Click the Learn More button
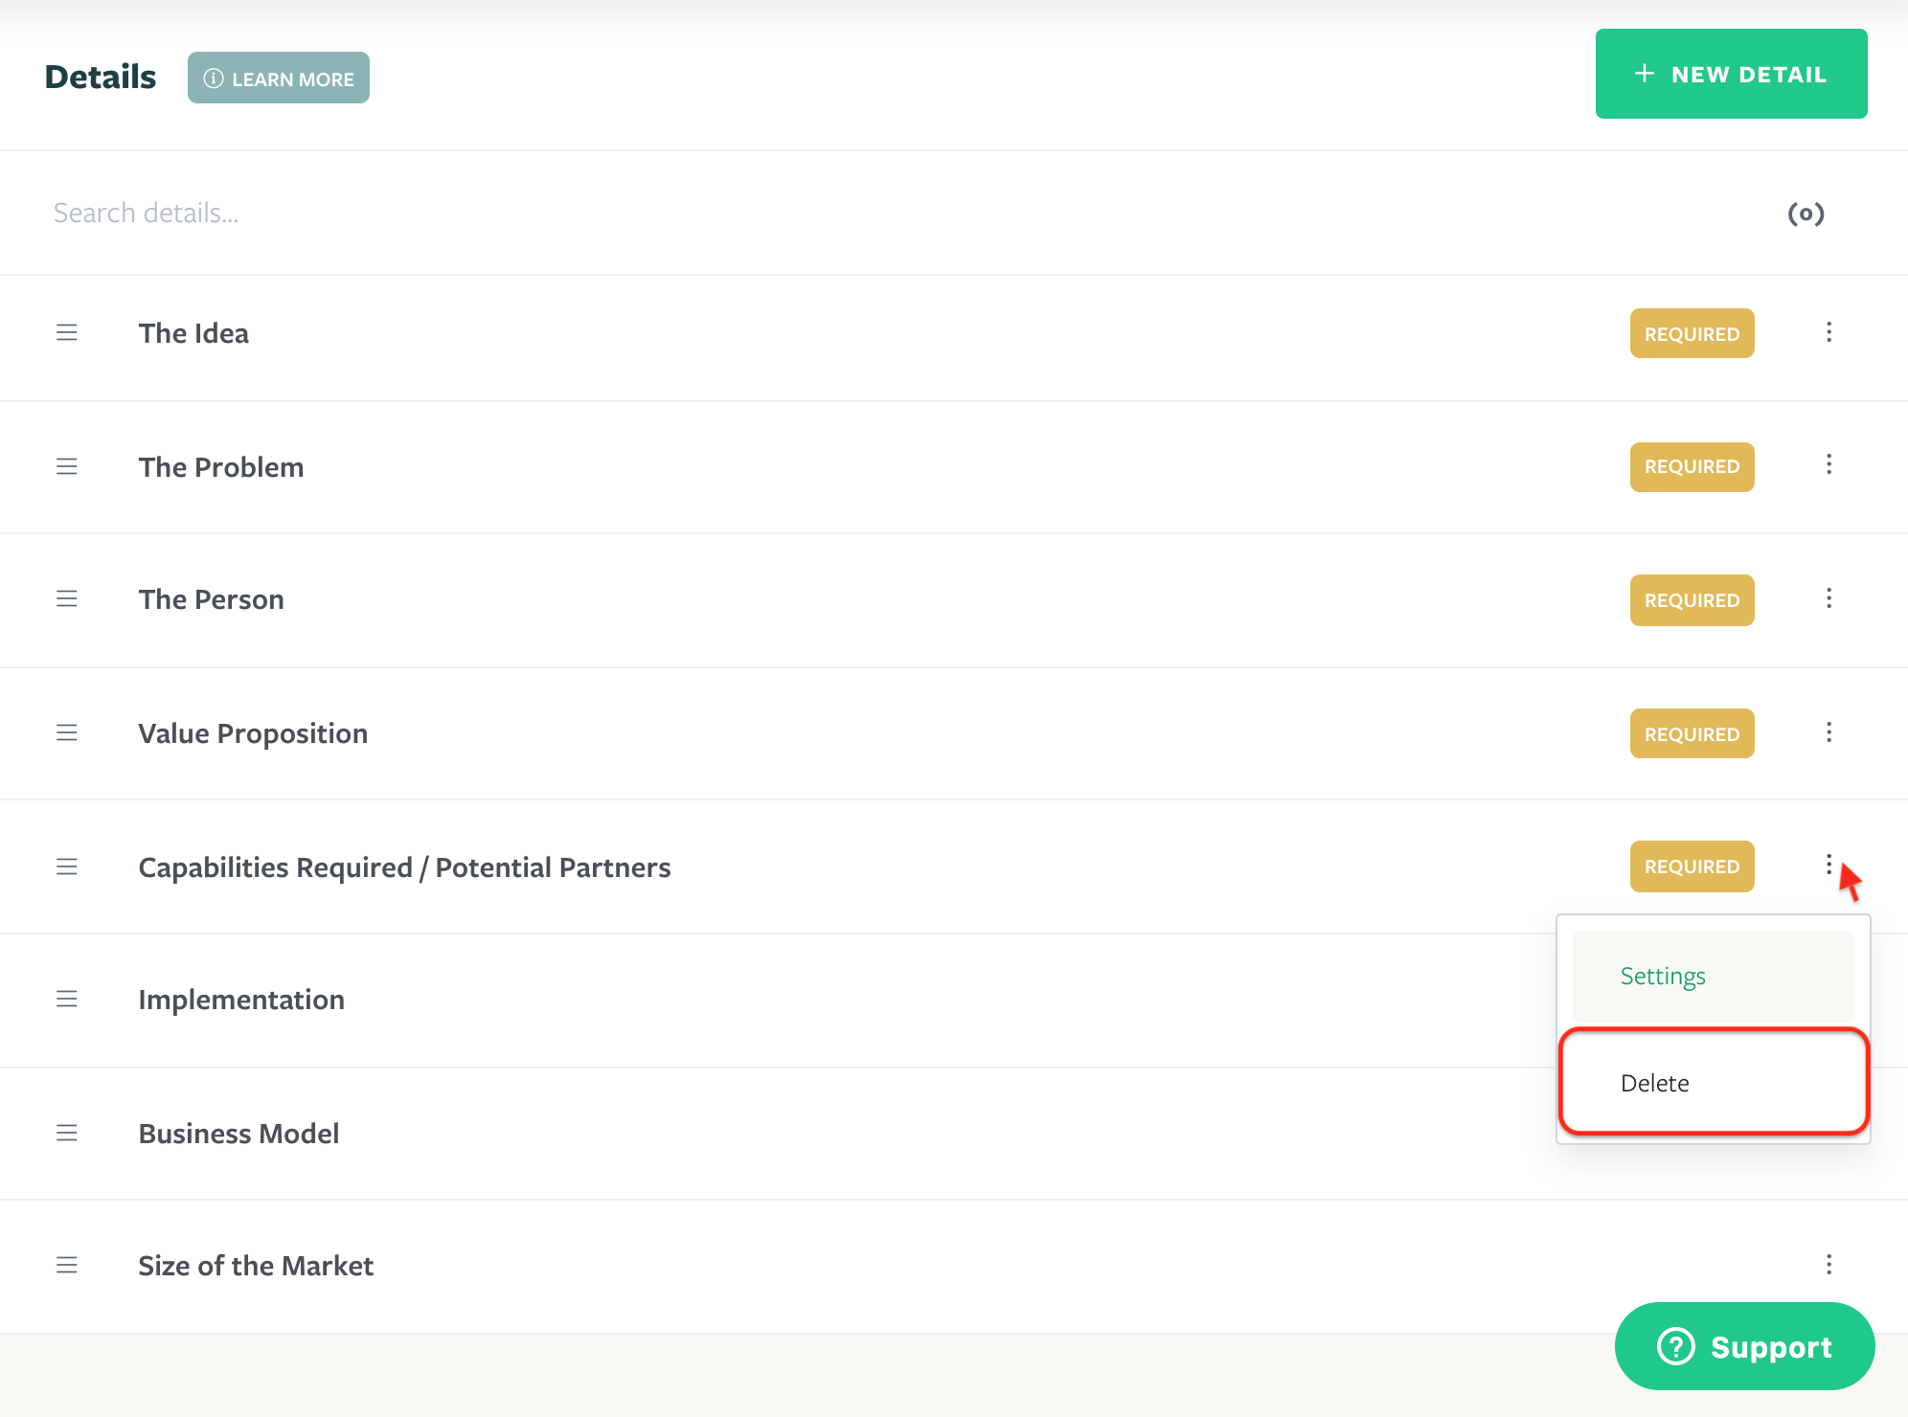This screenshot has height=1417, width=1908. pyautogui.click(x=279, y=78)
